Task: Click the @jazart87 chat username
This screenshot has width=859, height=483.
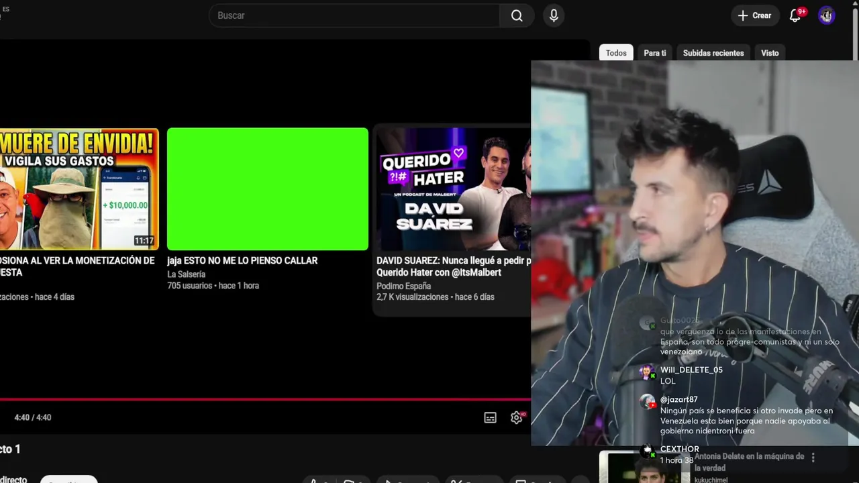Action: 678,400
